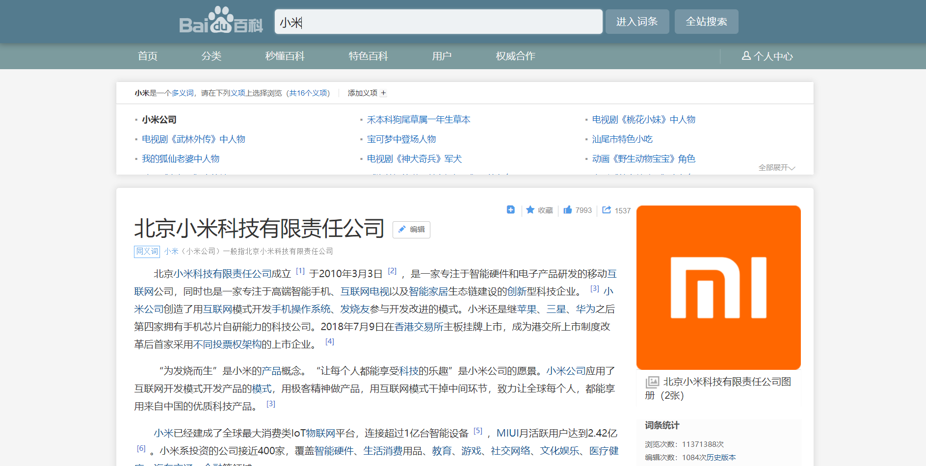Open 北京小米科技有限责任公司图册 album link
The image size is (926, 466).
click(x=718, y=388)
